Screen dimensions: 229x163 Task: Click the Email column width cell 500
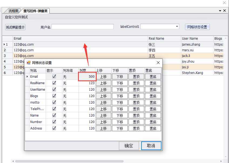87,77
